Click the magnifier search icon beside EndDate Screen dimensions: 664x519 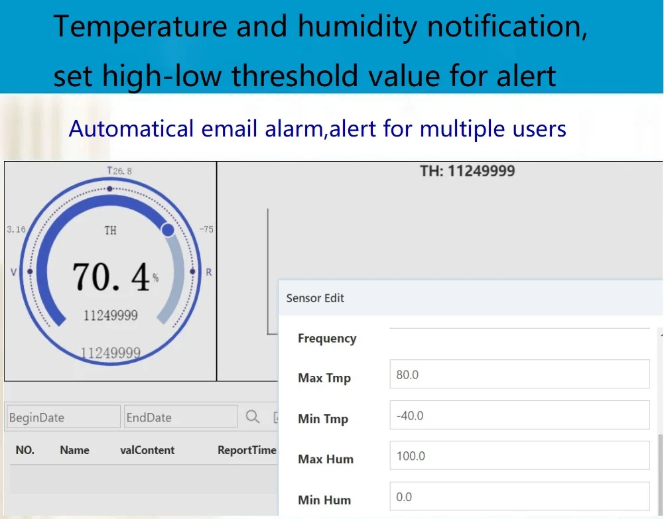[x=253, y=417]
